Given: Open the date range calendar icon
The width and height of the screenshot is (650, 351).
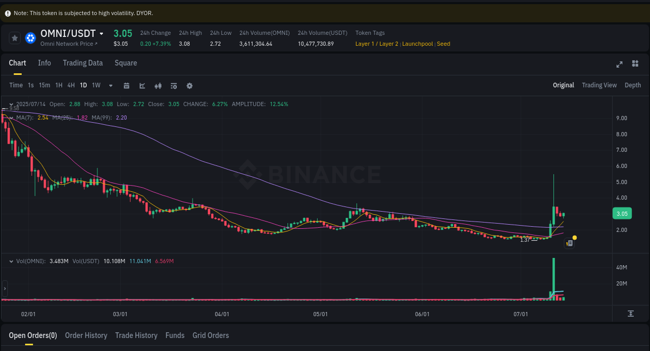Looking at the screenshot, I should [x=126, y=85].
